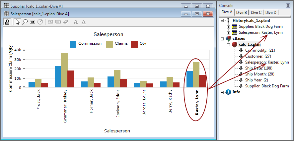
Task: Click the dive arrow beside Customer: (27)
Action: coord(241,56)
